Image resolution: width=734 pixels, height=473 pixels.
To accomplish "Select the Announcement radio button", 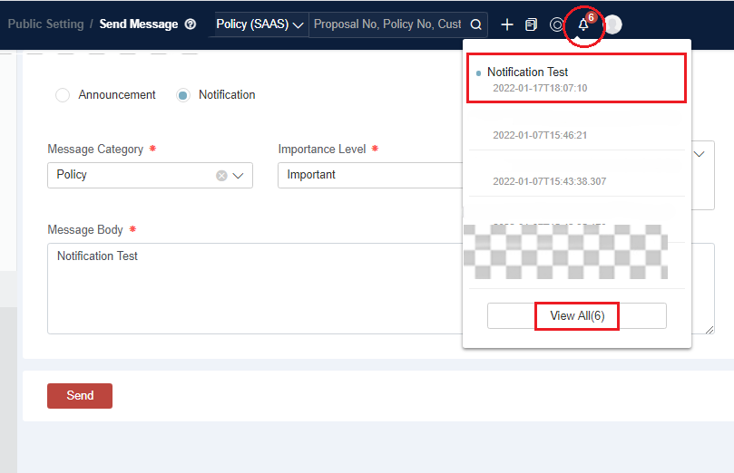I will (x=63, y=95).
